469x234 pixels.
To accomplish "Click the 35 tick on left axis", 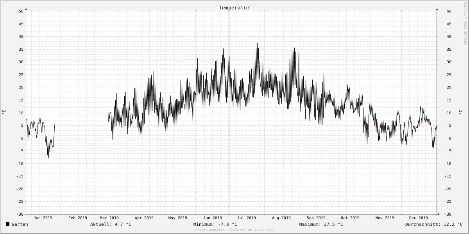I will click(21, 50).
